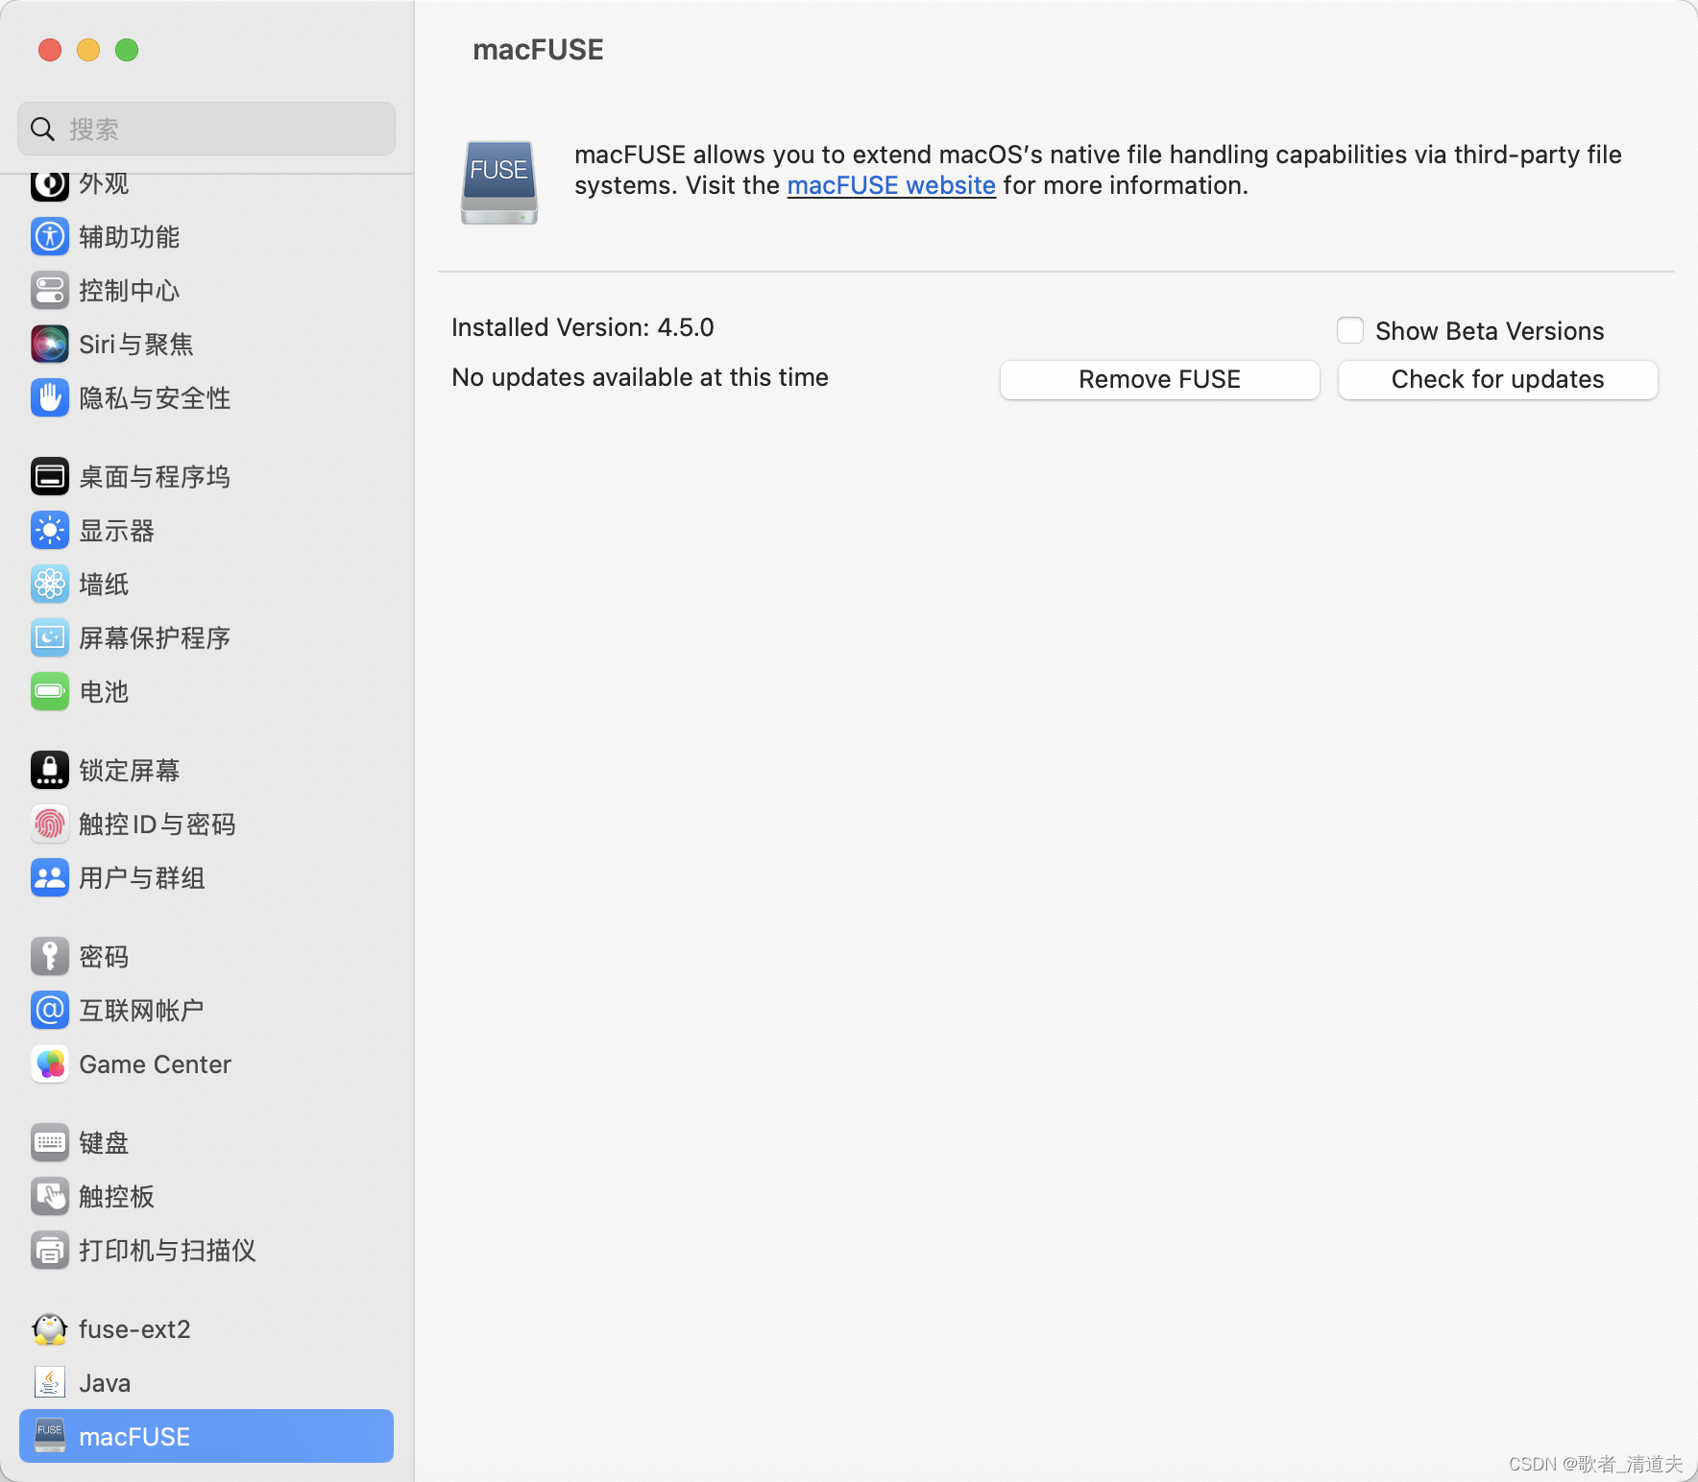This screenshot has height=1482, width=1698.
Task: Click the 电池 battery icon
Action: coord(50,691)
